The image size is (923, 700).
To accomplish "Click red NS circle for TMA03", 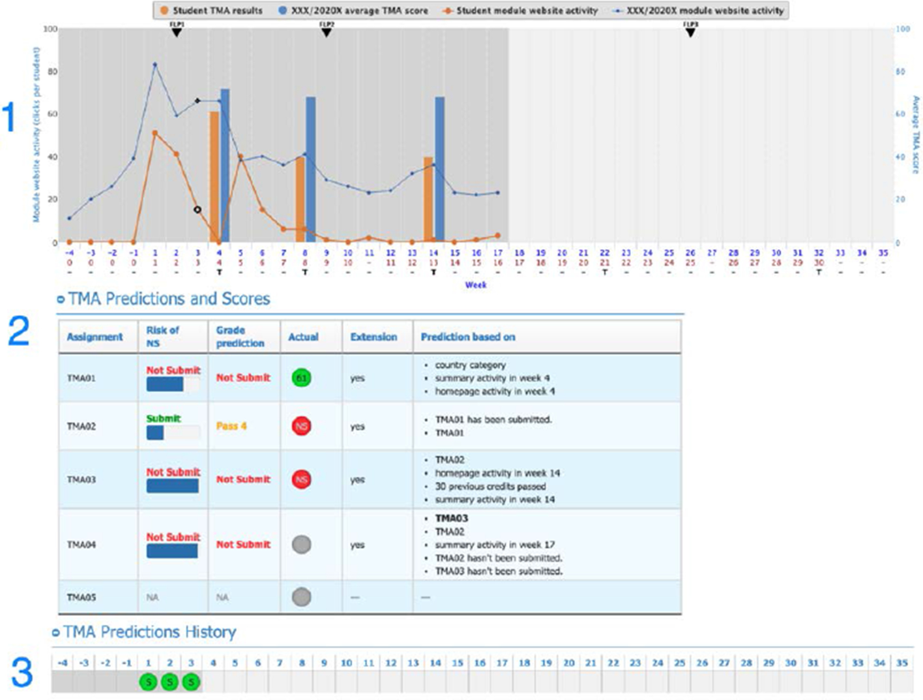I will (x=301, y=479).
